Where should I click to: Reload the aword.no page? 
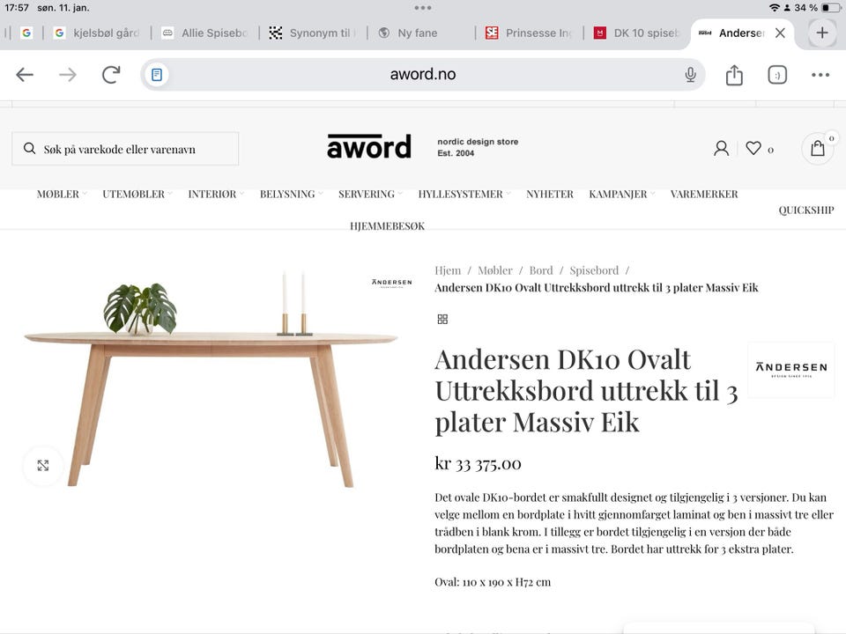[x=111, y=74]
